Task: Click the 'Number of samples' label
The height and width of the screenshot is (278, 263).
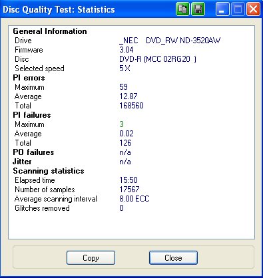Action: [45, 190]
